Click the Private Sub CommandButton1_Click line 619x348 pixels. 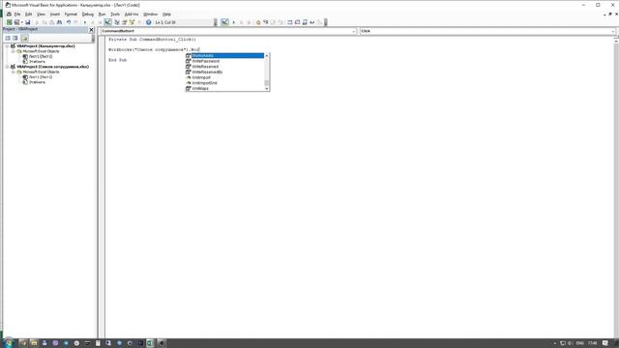[x=153, y=40]
